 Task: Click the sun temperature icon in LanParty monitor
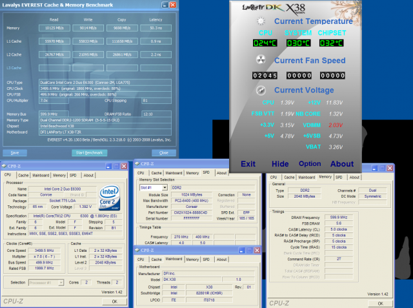tap(261, 21)
